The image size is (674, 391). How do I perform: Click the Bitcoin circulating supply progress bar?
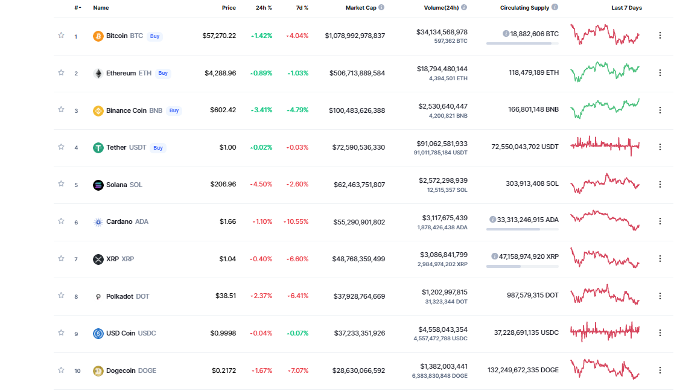click(x=523, y=43)
